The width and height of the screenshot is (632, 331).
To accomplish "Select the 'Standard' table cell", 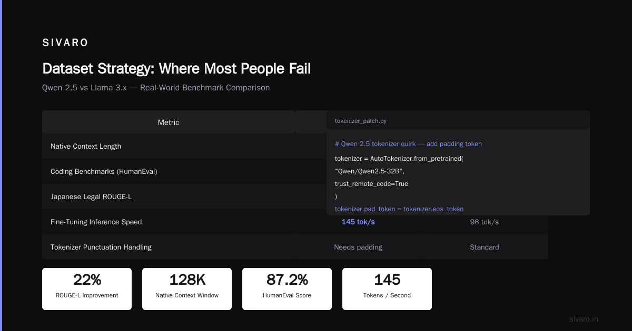I will (485, 247).
